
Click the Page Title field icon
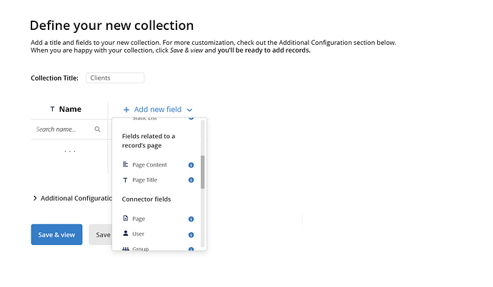tap(126, 180)
